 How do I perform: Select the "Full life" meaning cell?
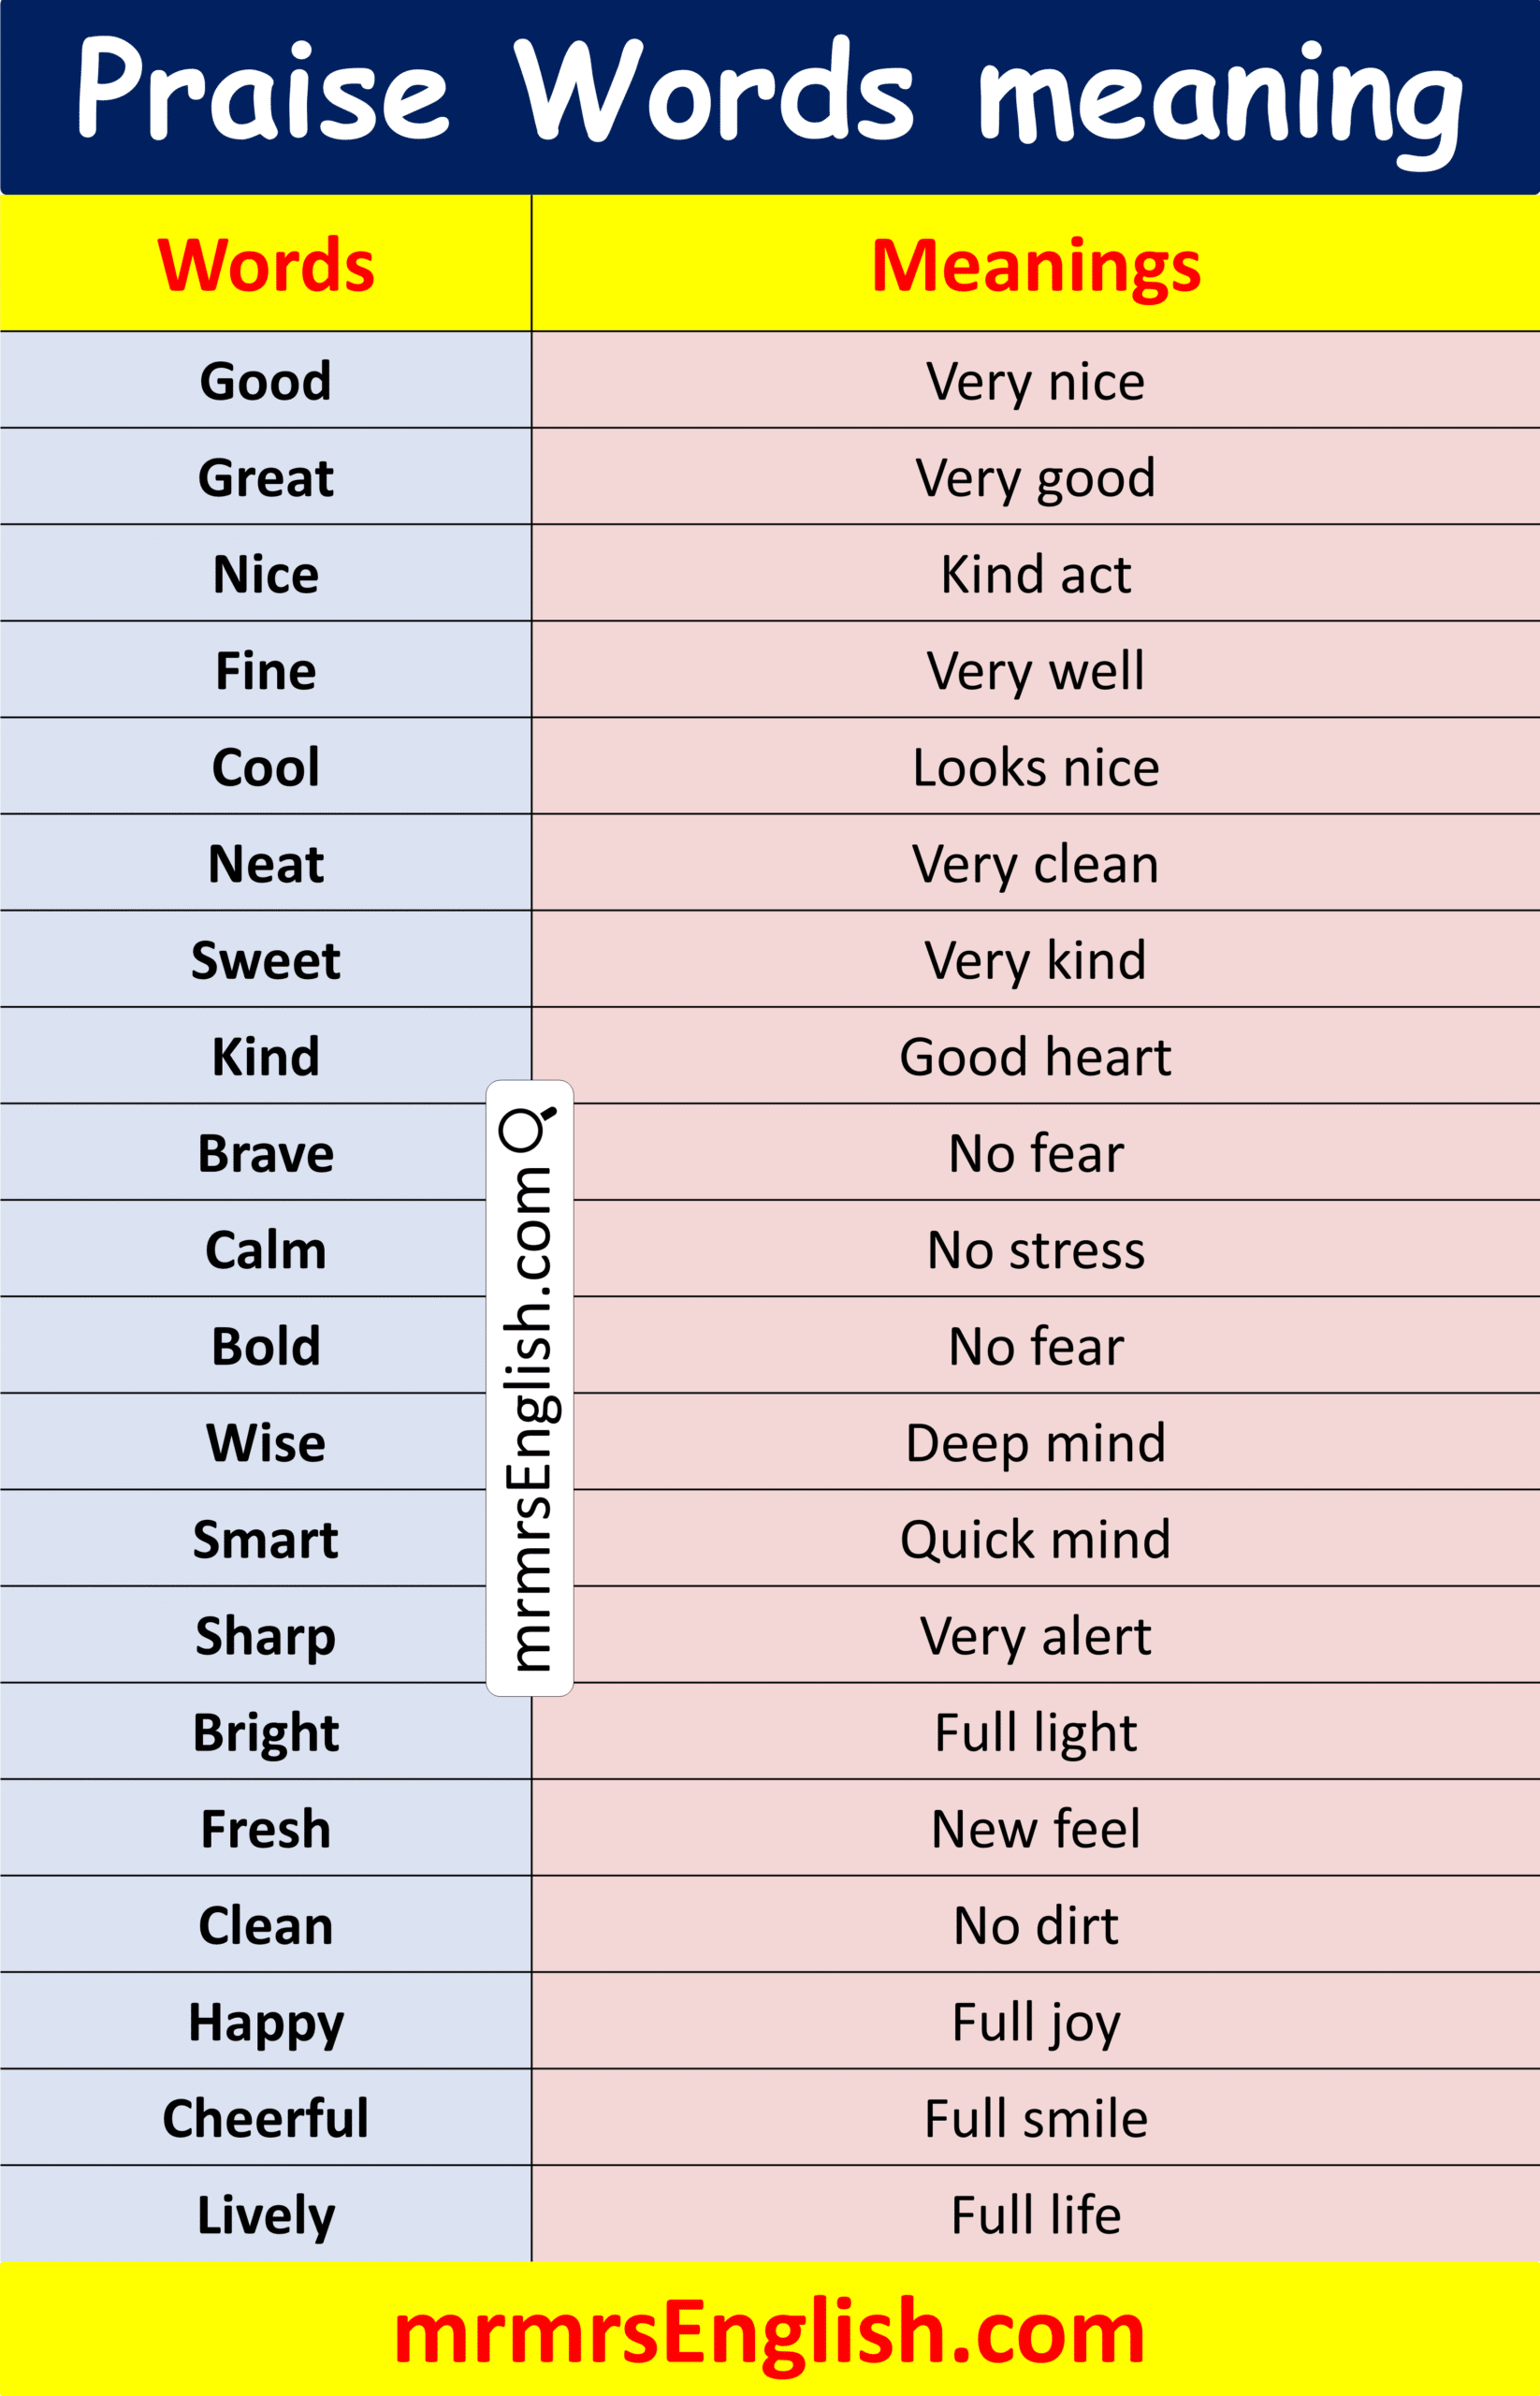point(1035,2213)
